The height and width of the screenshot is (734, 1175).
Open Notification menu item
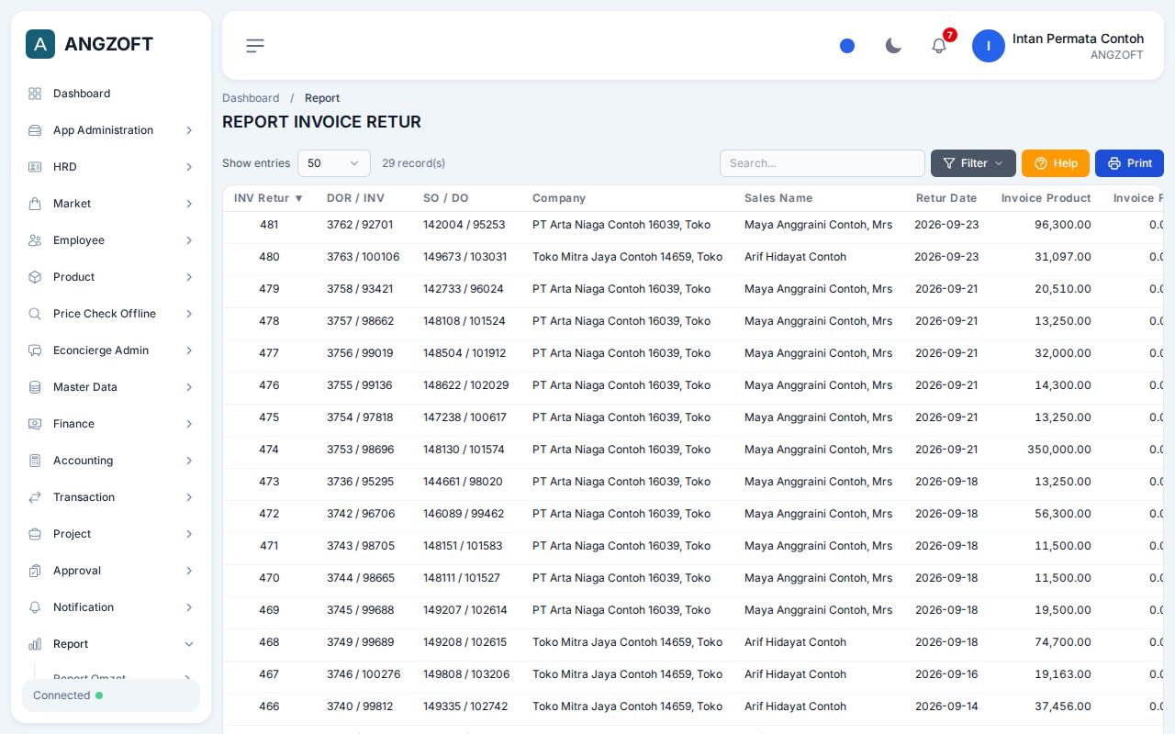[111, 607]
